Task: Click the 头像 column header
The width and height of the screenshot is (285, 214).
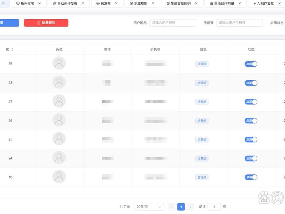Action: pyautogui.click(x=59, y=50)
